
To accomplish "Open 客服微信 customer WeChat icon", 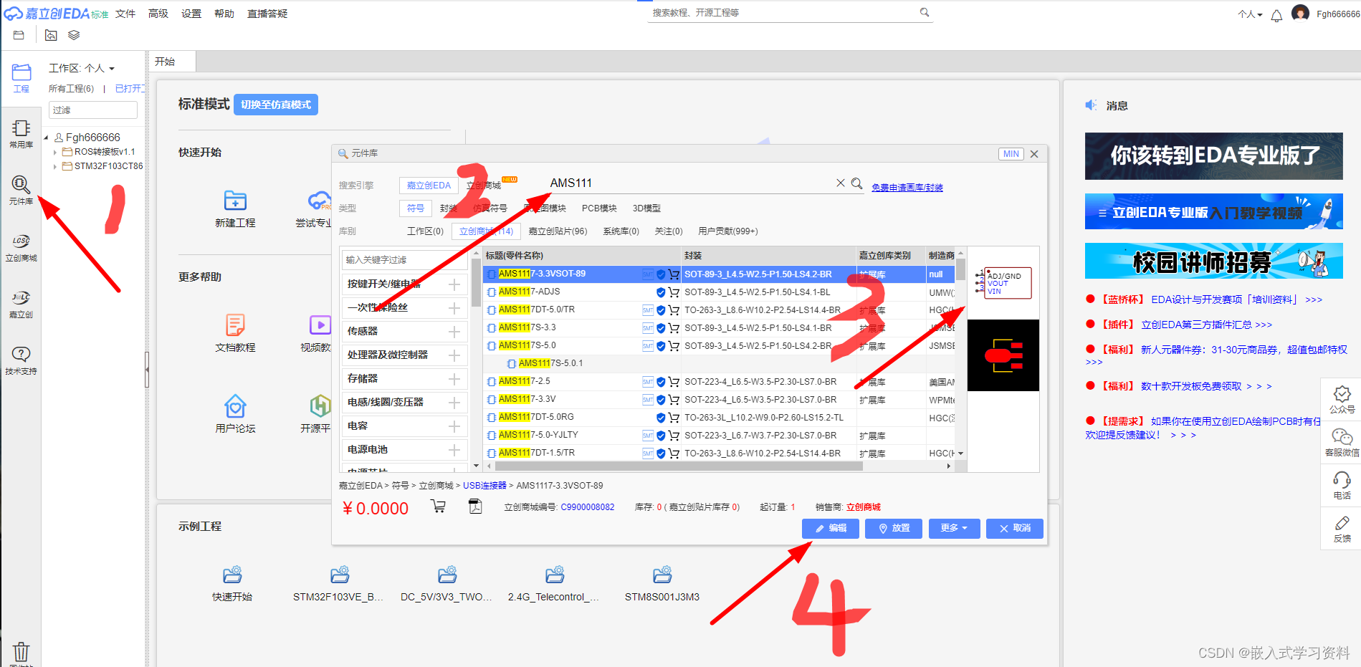I will [1342, 443].
